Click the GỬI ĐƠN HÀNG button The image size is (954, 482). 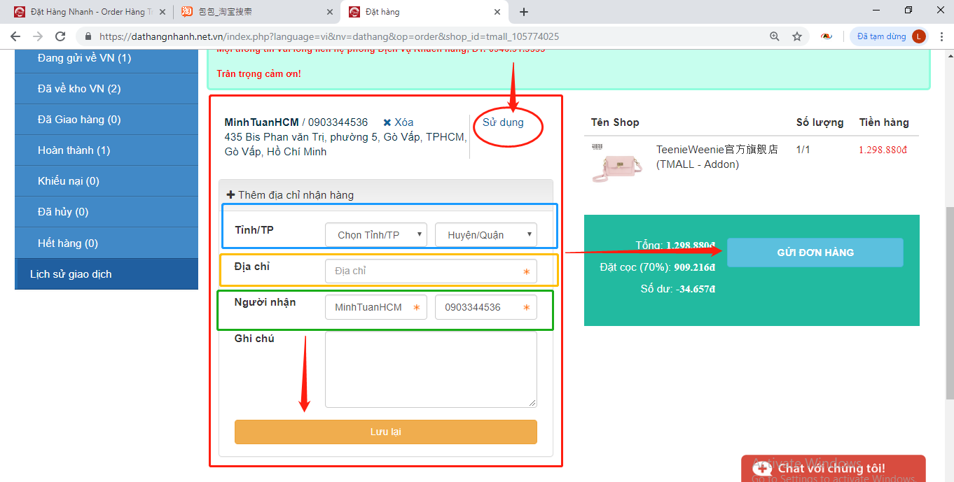pos(815,253)
